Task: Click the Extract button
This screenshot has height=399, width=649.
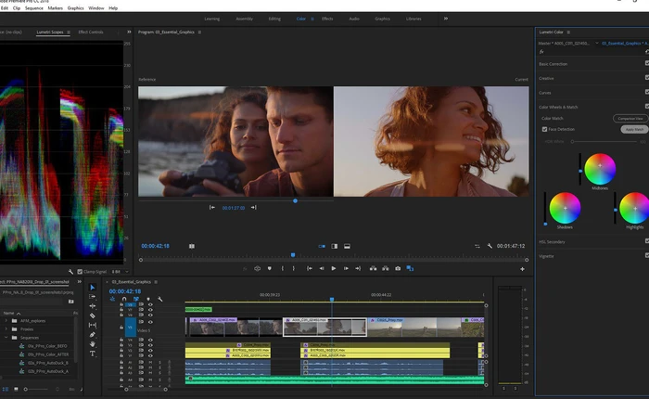Action: point(386,268)
